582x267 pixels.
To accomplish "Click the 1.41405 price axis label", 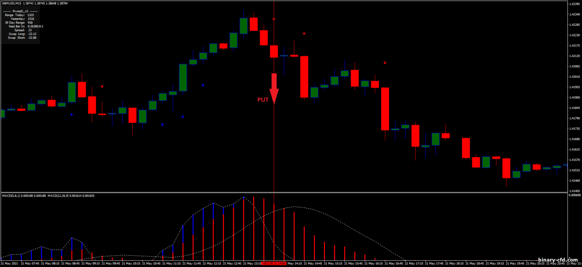I will point(574,191).
